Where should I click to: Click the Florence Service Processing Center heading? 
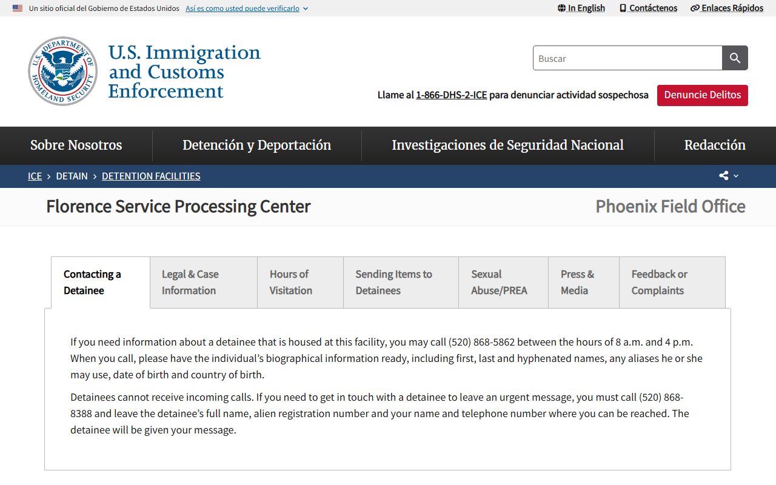tap(178, 207)
